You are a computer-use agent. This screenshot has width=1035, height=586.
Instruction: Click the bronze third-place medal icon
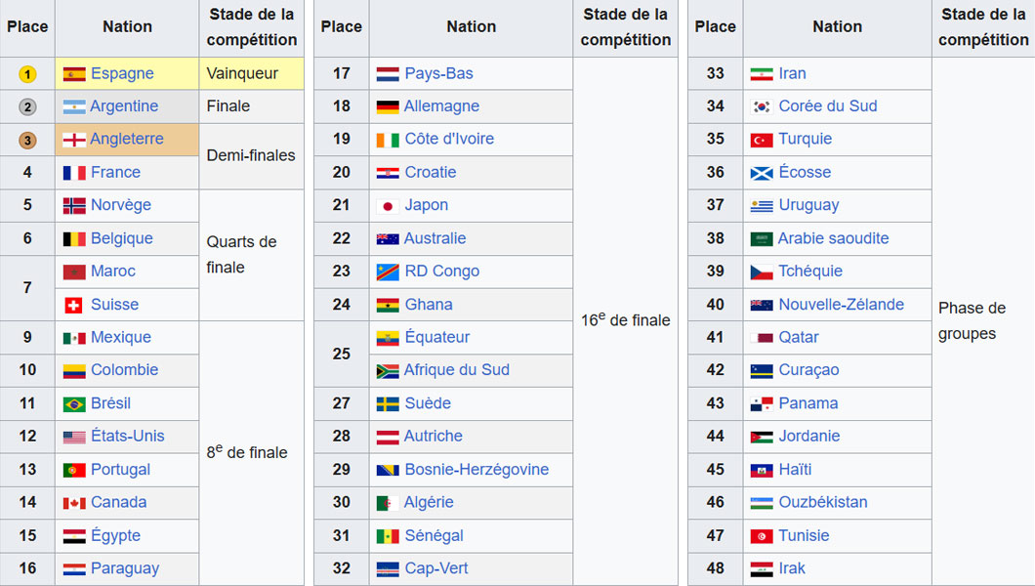27,140
